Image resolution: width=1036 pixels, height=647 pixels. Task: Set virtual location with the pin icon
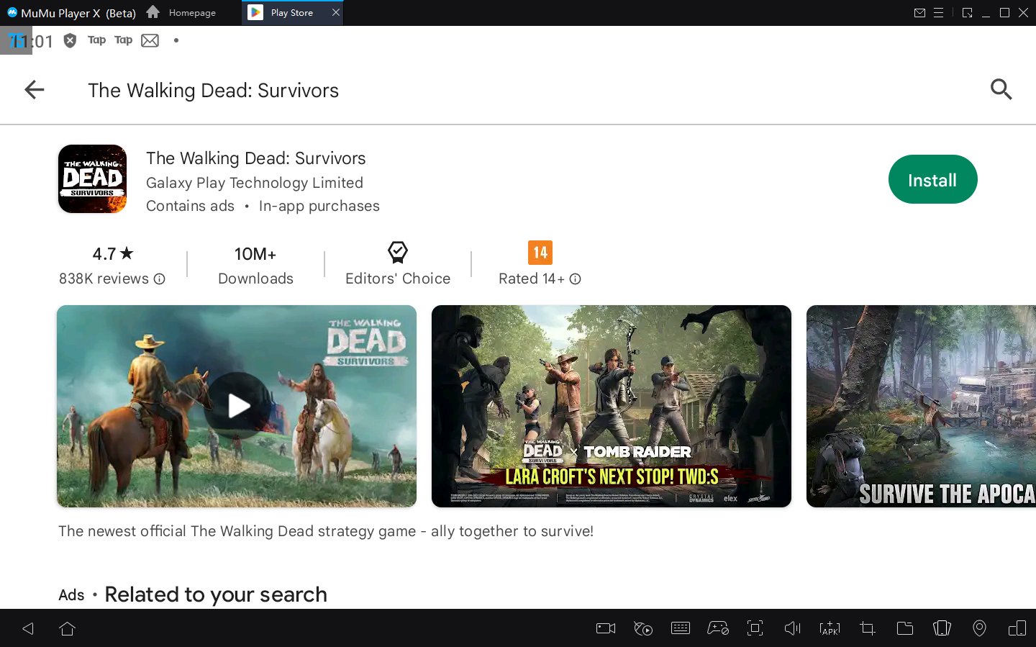[x=979, y=628]
